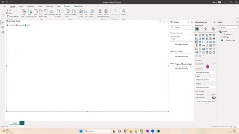Click Excel workbook in ribbon
Viewport: 239px width, 134px height.
point(30,13)
